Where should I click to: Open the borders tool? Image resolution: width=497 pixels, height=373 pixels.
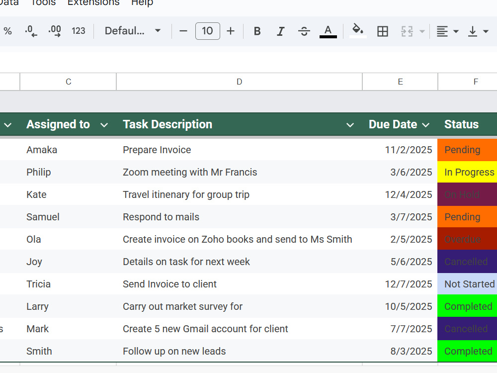click(383, 31)
